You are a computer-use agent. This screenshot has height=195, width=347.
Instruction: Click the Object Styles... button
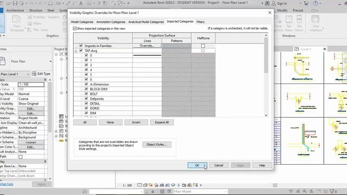[157, 145]
